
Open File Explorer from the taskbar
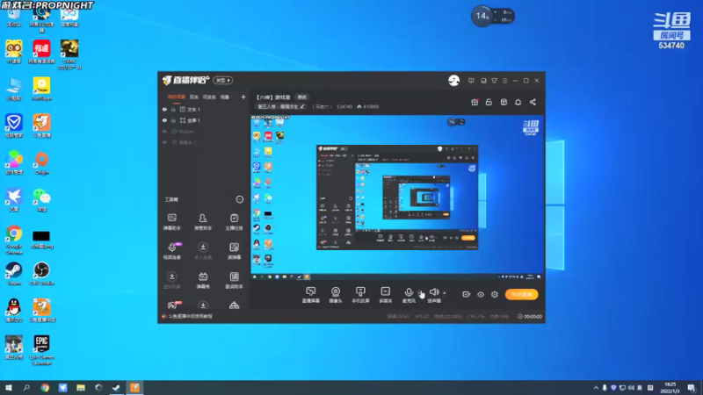tap(81, 388)
